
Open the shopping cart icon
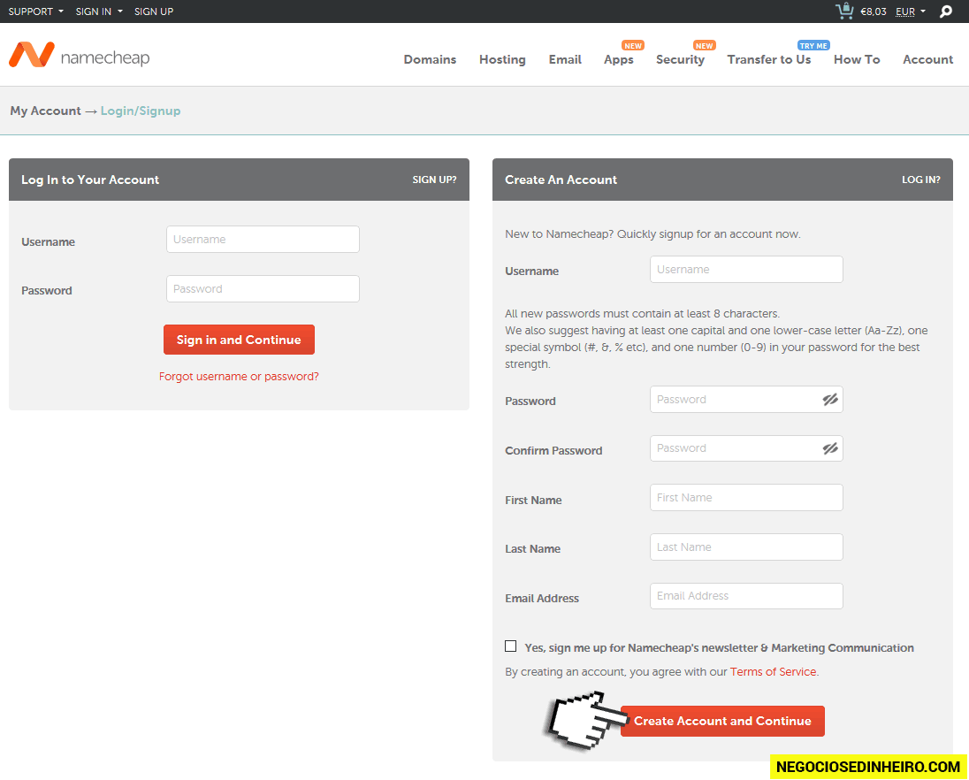[x=844, y=11]
